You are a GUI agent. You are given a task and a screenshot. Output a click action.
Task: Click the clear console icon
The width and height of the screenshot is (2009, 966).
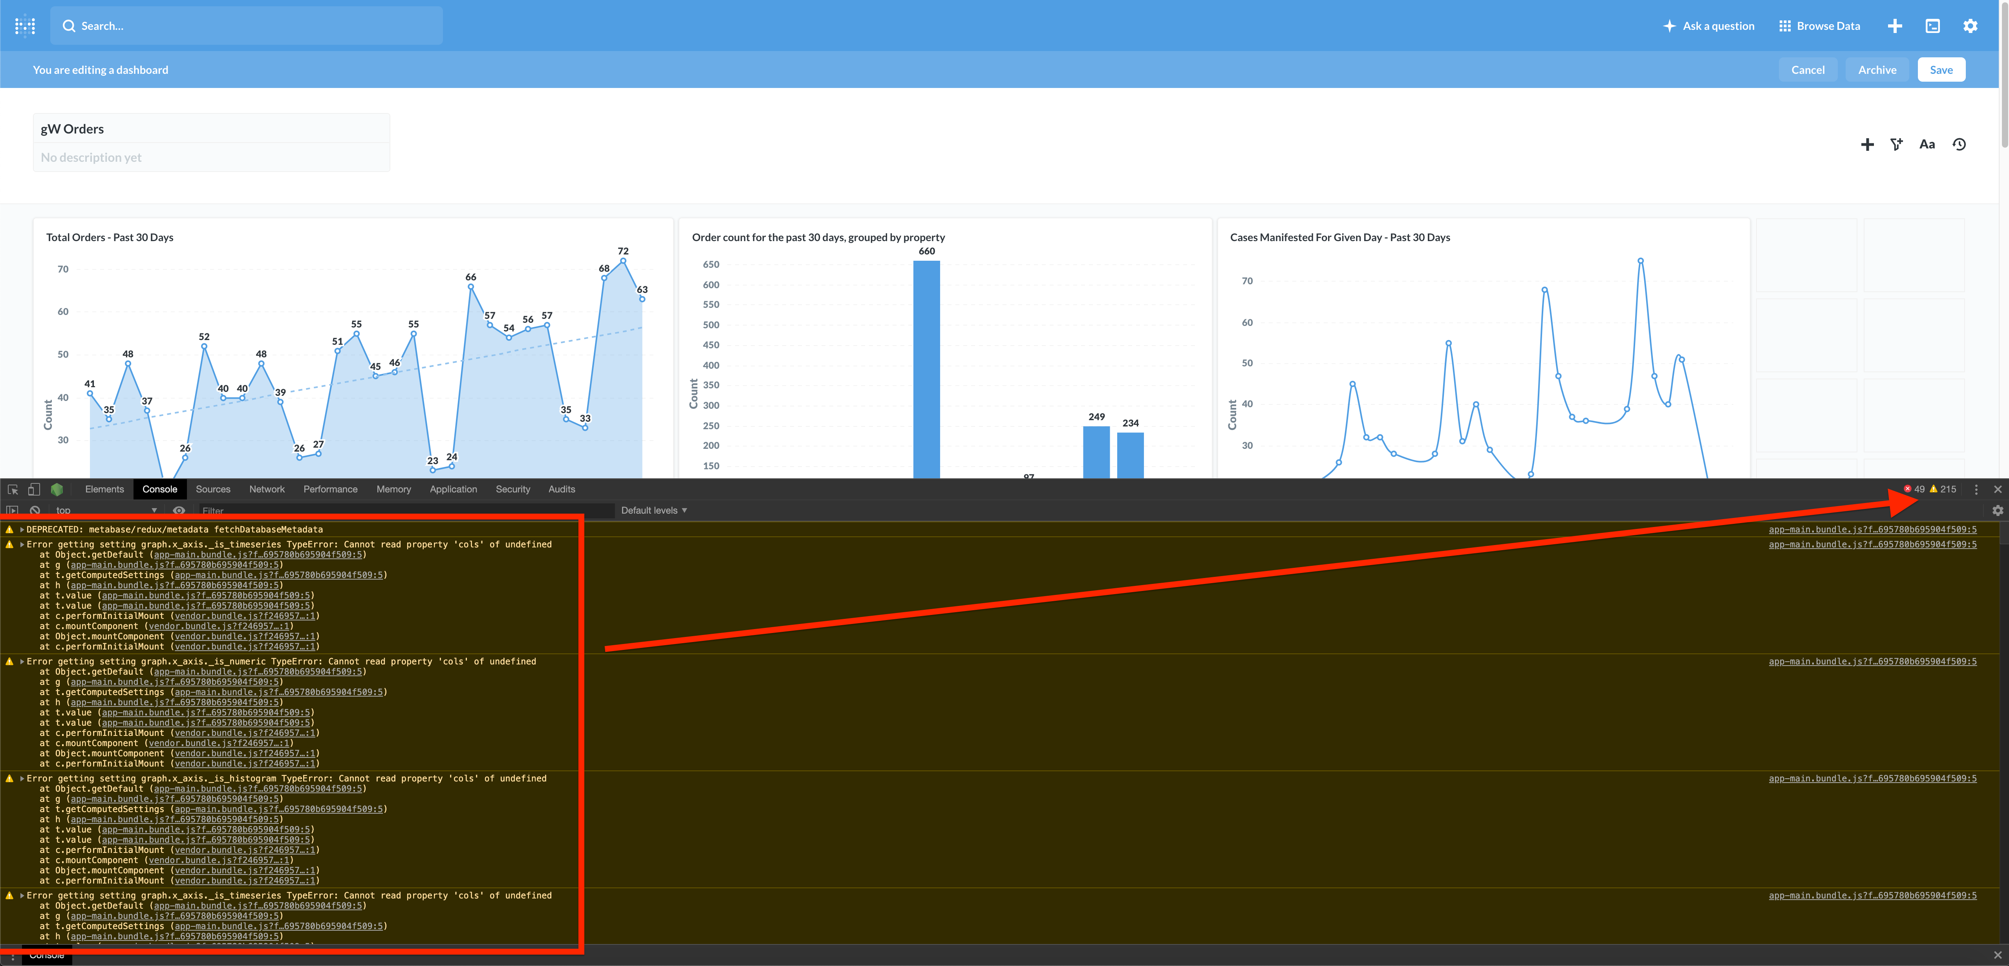click(34, 510)
